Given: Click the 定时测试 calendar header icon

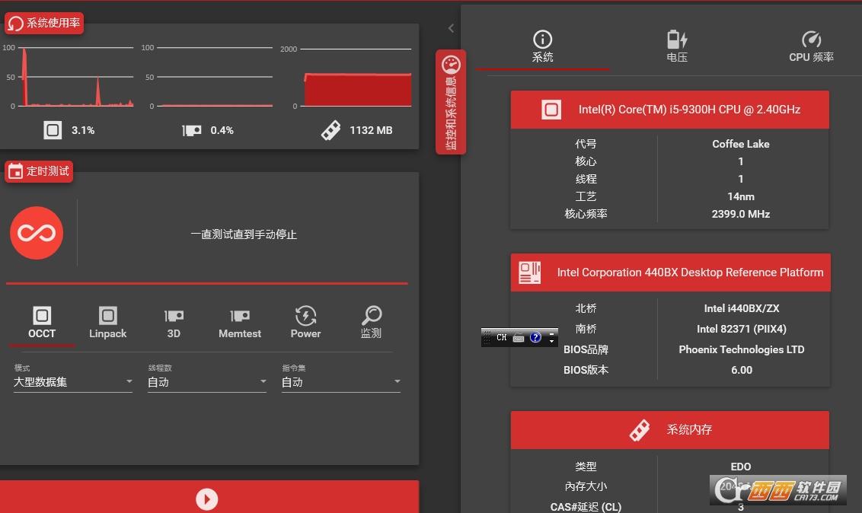Looking at the screenshot, I should [x=15, y=171].
